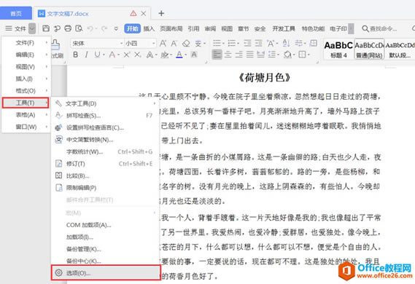Click the Undo arrow
Screen dimensions: 415x284
tap(90, 28)
